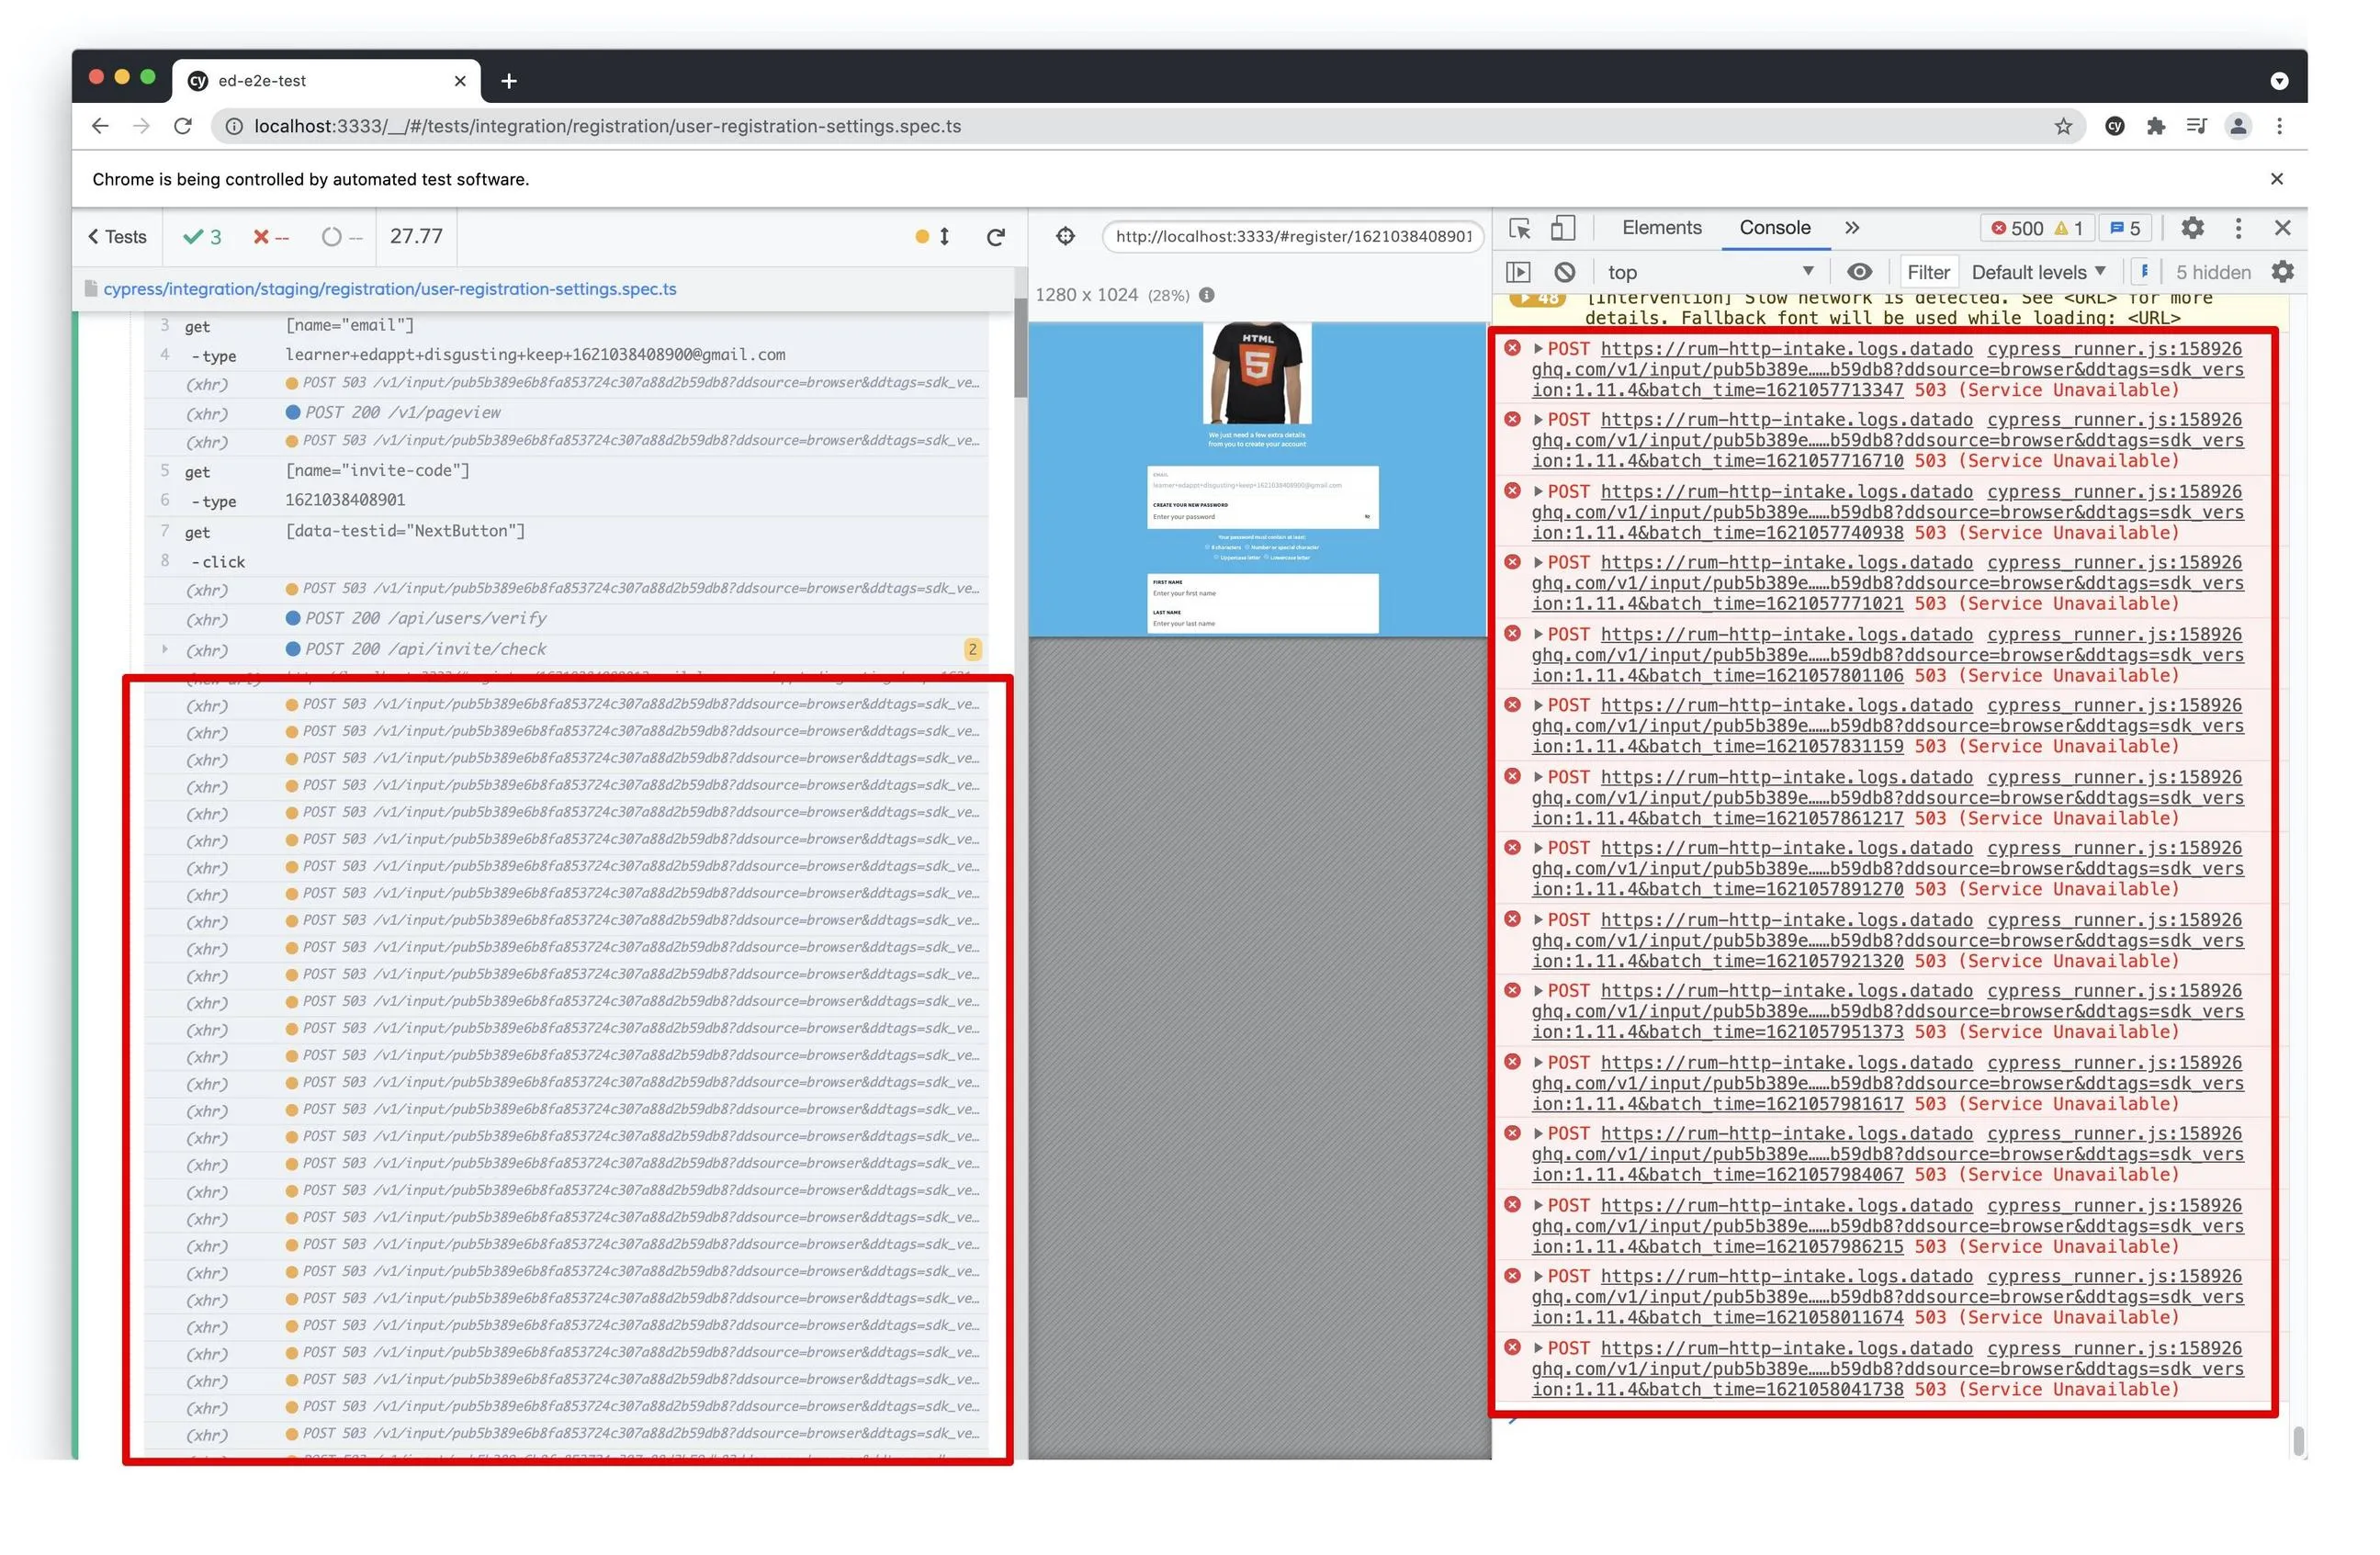The height and width of the screenshot is (1555, 2380).
Task: Toggle the Cypress auto-scrolling arrow control
Action: pos(944,238)
